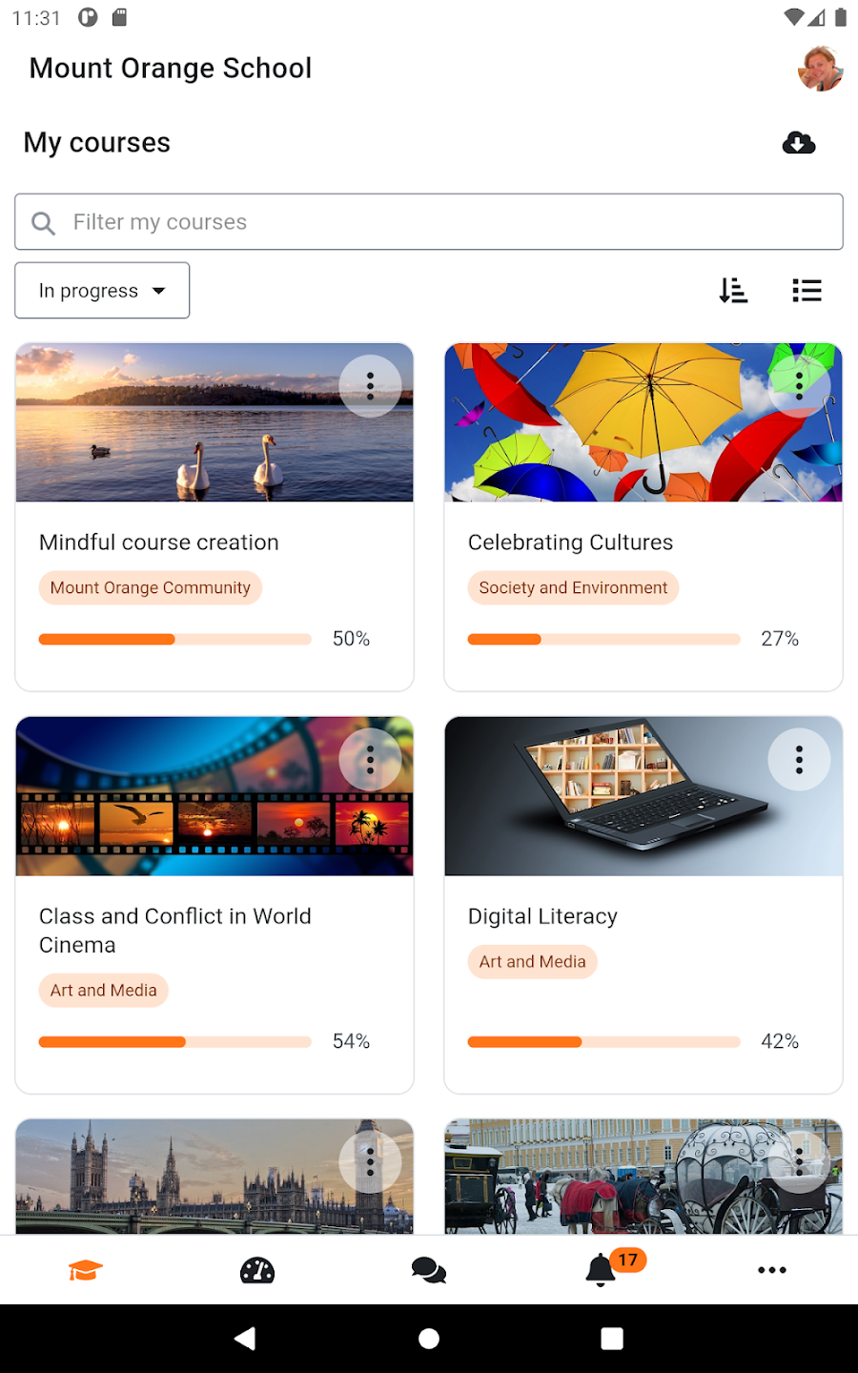Open the download courses cloud icon
The width and height of the screenshot is (858, 1373).
click(x=798, y=143)
